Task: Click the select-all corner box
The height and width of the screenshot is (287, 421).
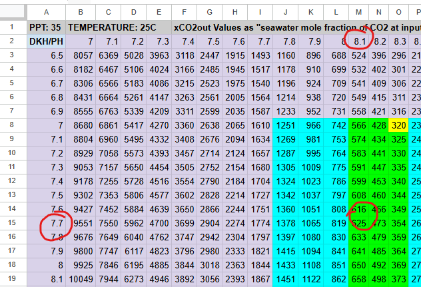Action: (x=13, y=11)
